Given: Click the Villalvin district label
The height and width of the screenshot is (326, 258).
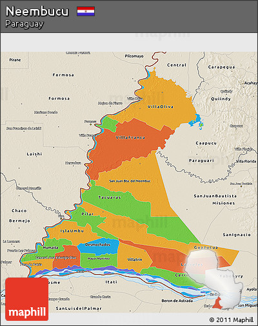Looking at the screenshot, I should click(135, 259).
